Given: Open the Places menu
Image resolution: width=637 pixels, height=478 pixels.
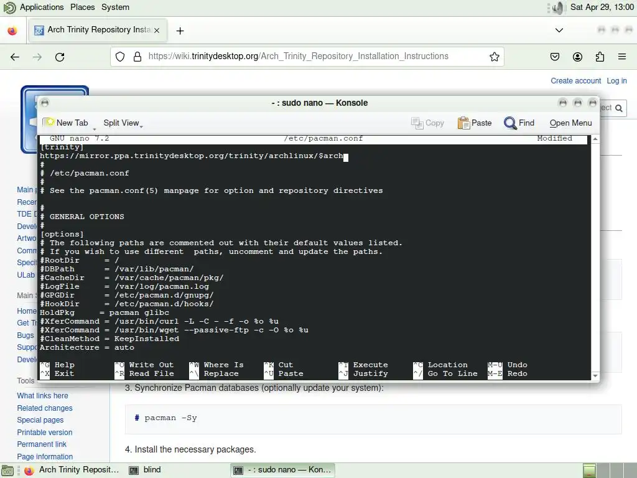Looking at the screenshot, I should click(x=83, y=7).
